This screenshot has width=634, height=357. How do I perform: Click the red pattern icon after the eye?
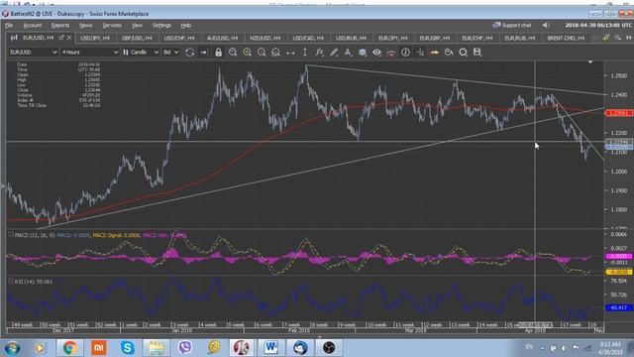click(x=391, y=53)
